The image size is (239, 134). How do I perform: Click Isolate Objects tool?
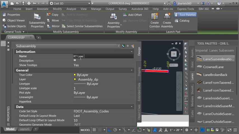point(14,26)
